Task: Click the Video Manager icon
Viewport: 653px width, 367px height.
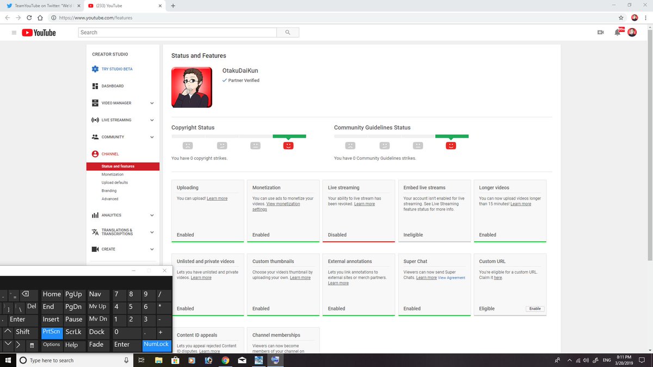Action: [x=95, y=103]
